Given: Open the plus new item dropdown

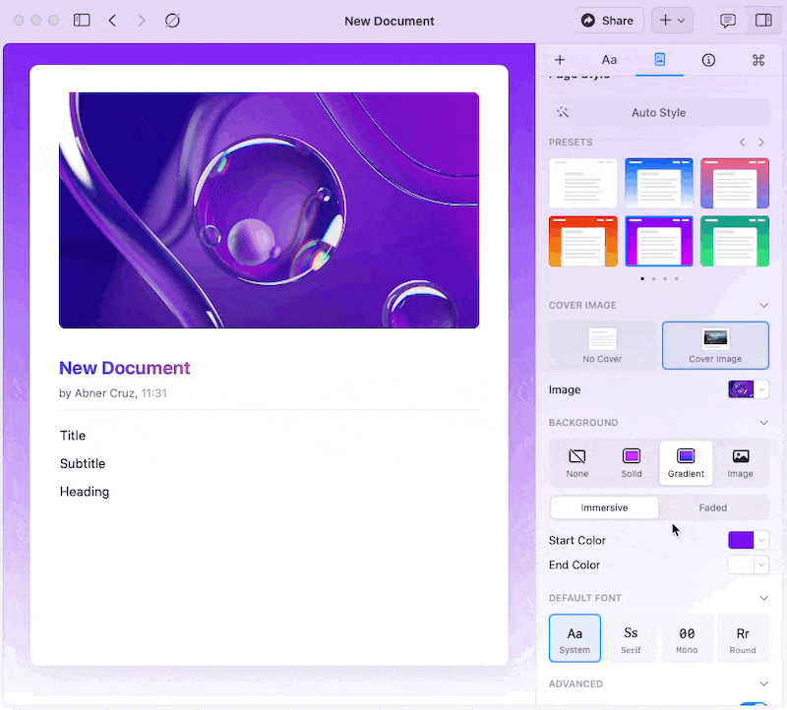Looking at the screenshot, I should coord(672,20).
